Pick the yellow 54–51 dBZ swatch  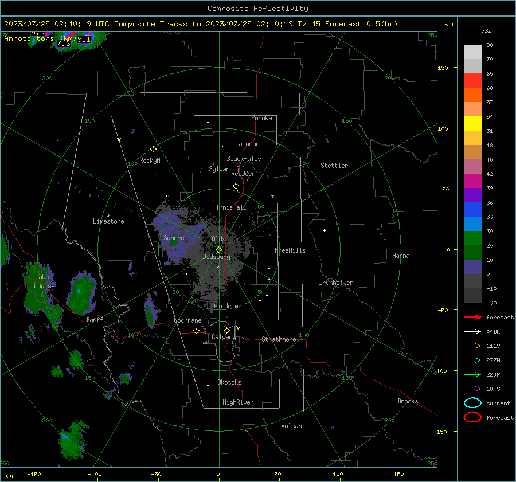click(472, 124)
